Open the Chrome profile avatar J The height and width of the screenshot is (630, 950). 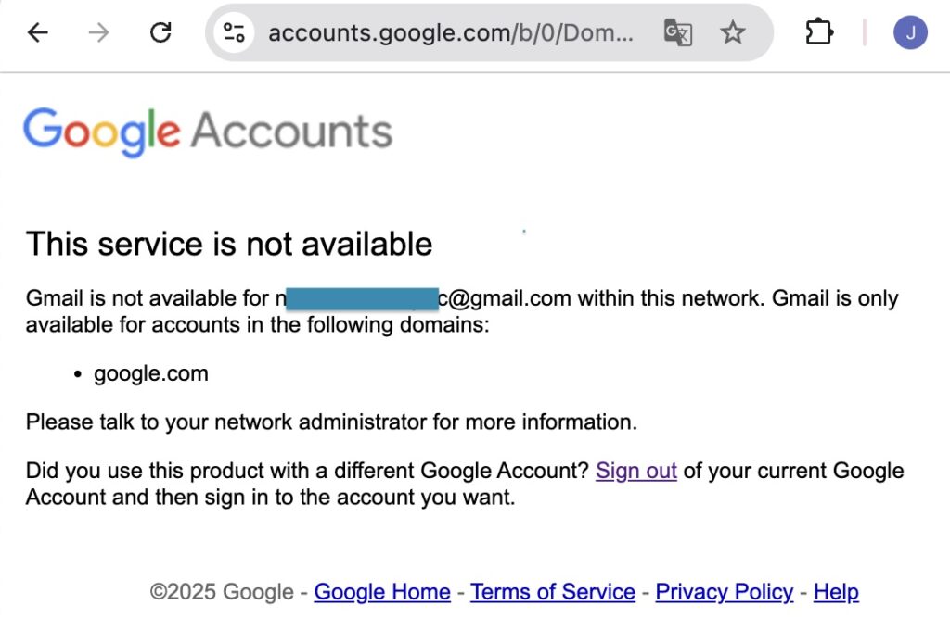pos(910,33)
